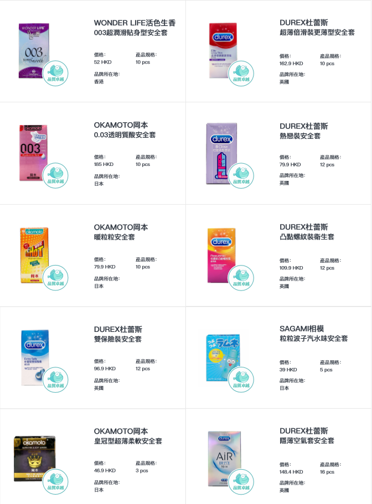Click the quality badge on Sagami ramune box
Viewport: 372px width, 504px height.
point(241,380)
